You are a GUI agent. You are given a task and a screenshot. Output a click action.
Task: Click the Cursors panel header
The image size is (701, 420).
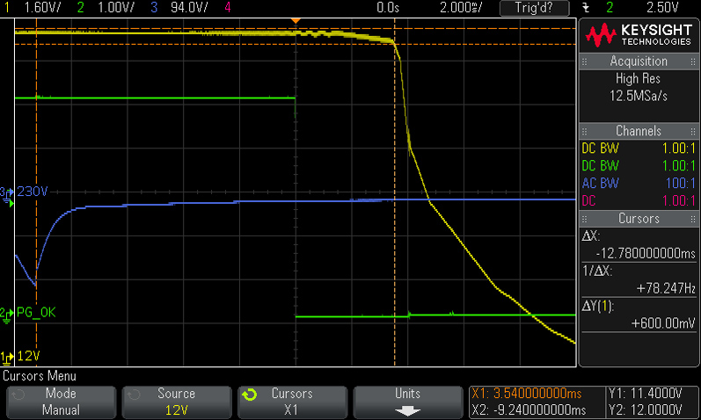pos(639,219)
